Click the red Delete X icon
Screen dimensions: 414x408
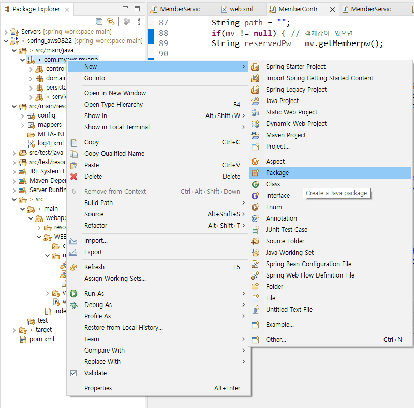point(73,177)
